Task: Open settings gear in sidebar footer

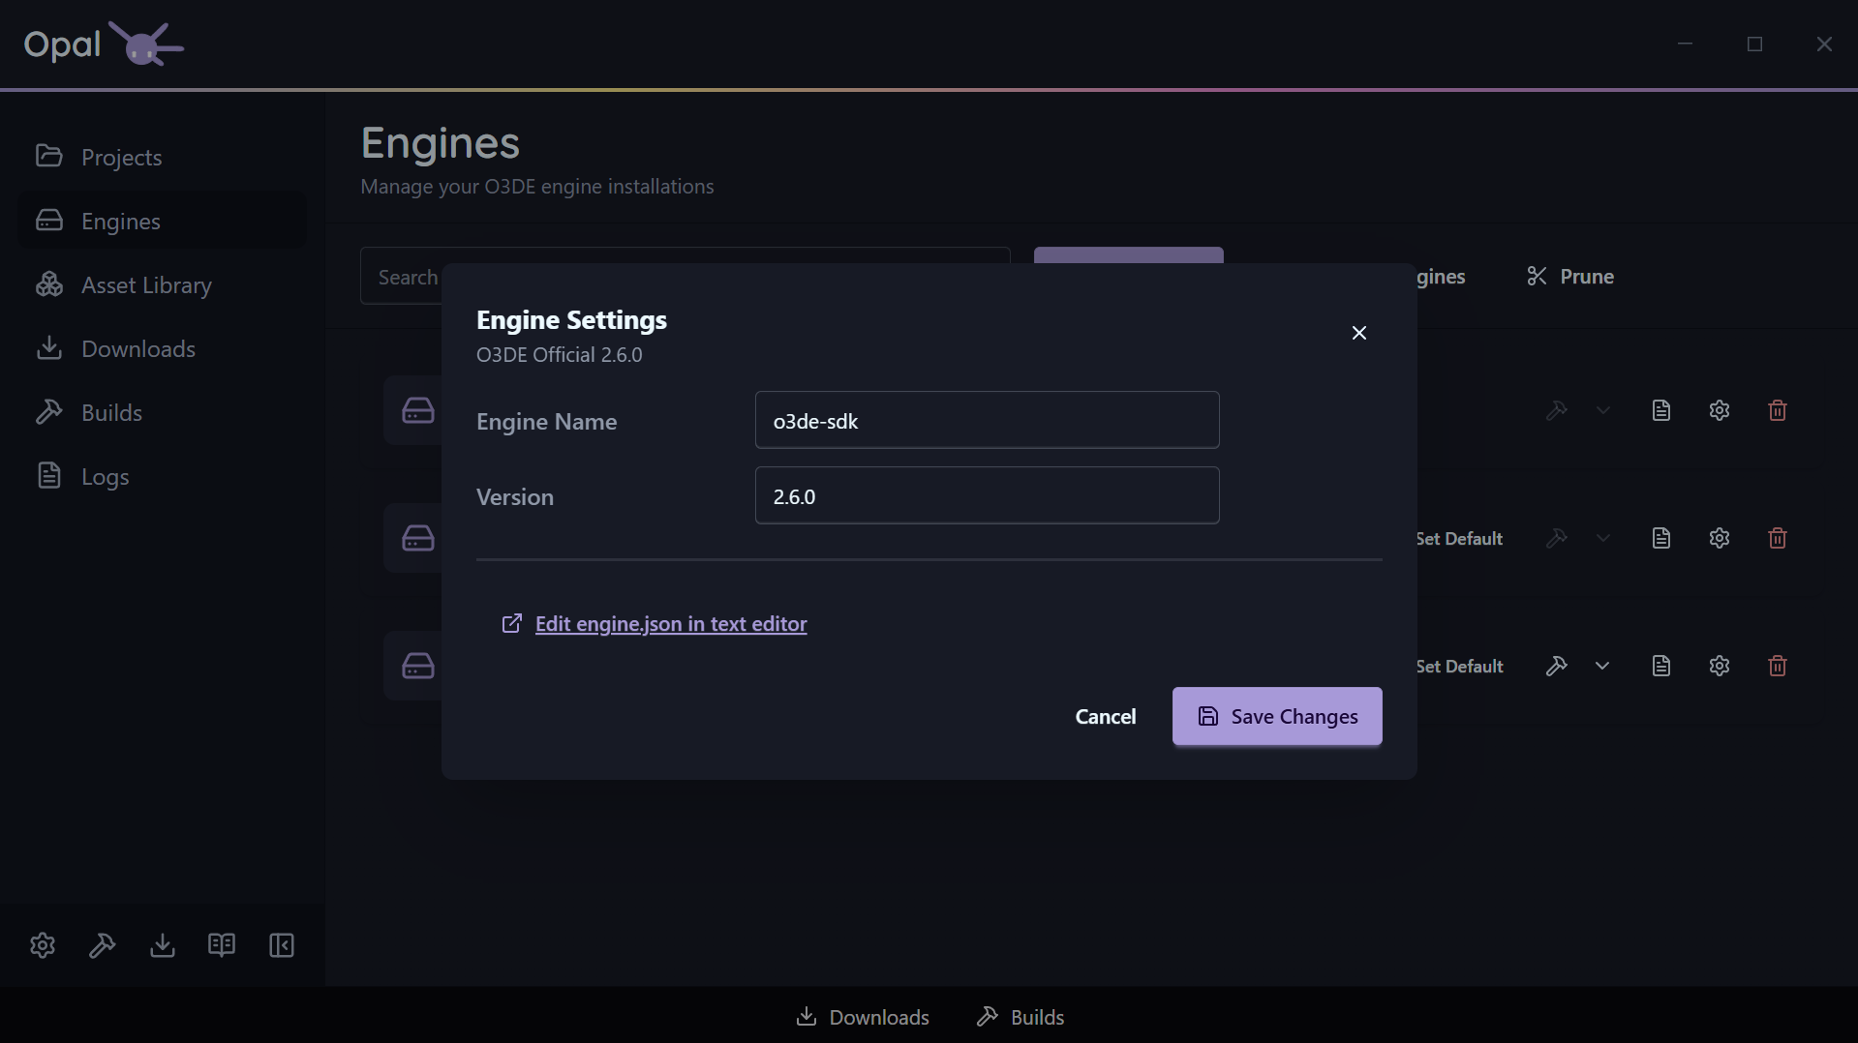Action: (43, 945)
